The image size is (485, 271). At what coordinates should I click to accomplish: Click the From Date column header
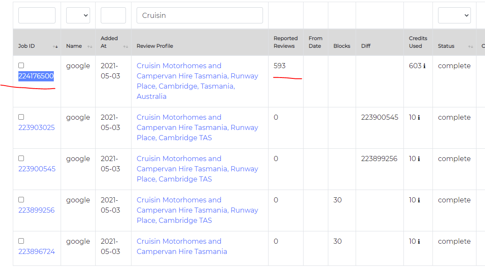316,42
